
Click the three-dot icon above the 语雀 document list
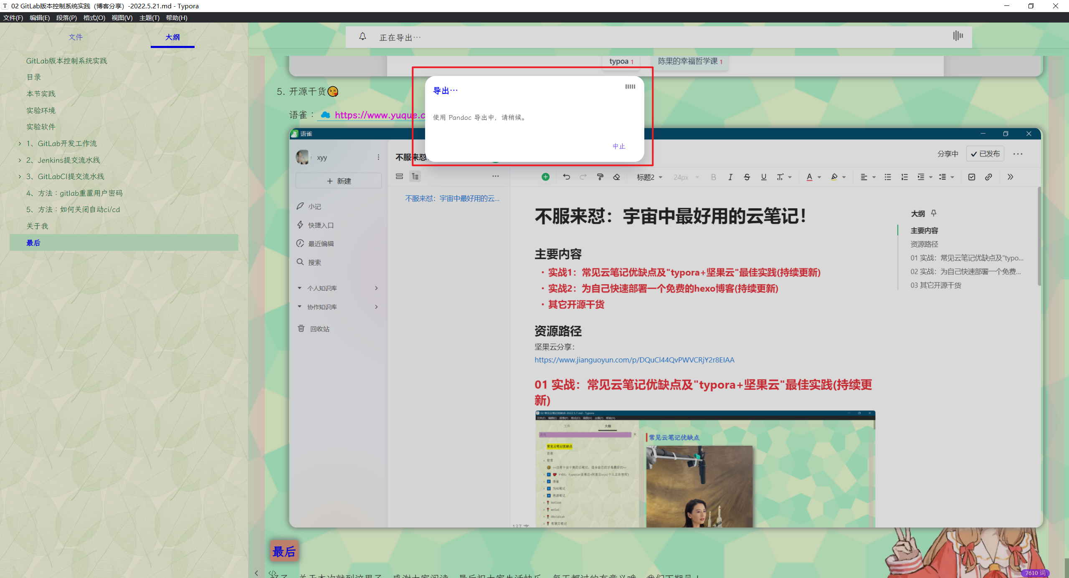[x=495, y=176]
